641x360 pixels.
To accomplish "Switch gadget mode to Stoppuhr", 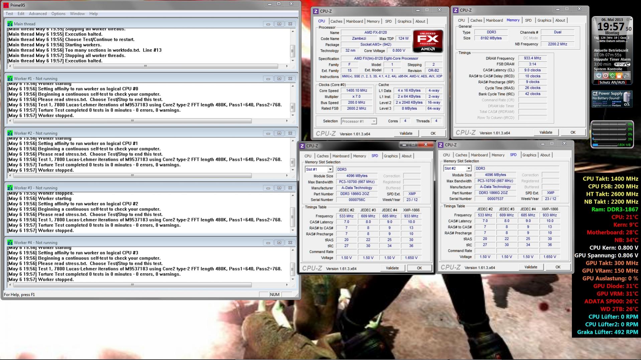I will [601, 59].
